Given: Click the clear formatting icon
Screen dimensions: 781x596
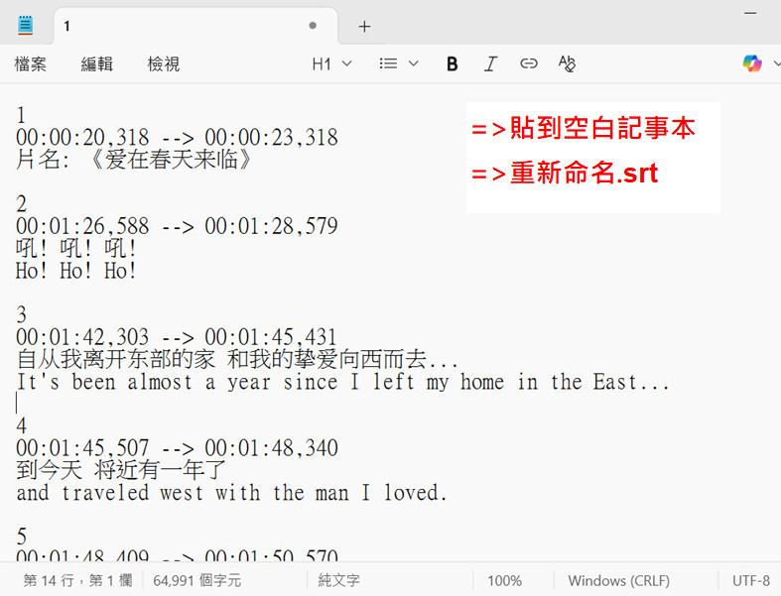Looking at the screenshot, I should click(x=567, y=64).
